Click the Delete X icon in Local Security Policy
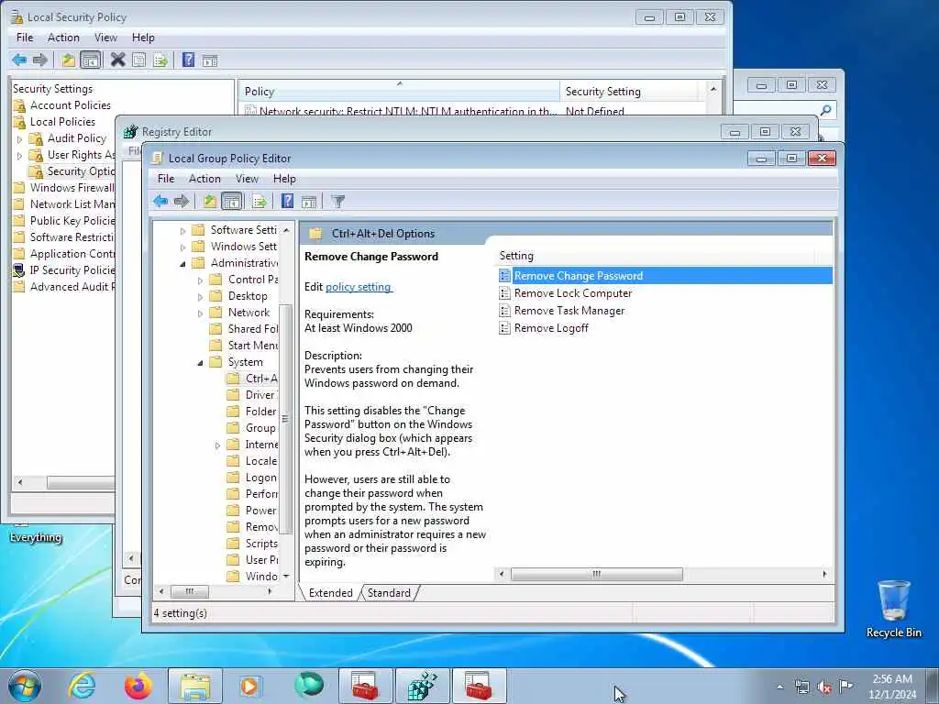 coord(118,60)
